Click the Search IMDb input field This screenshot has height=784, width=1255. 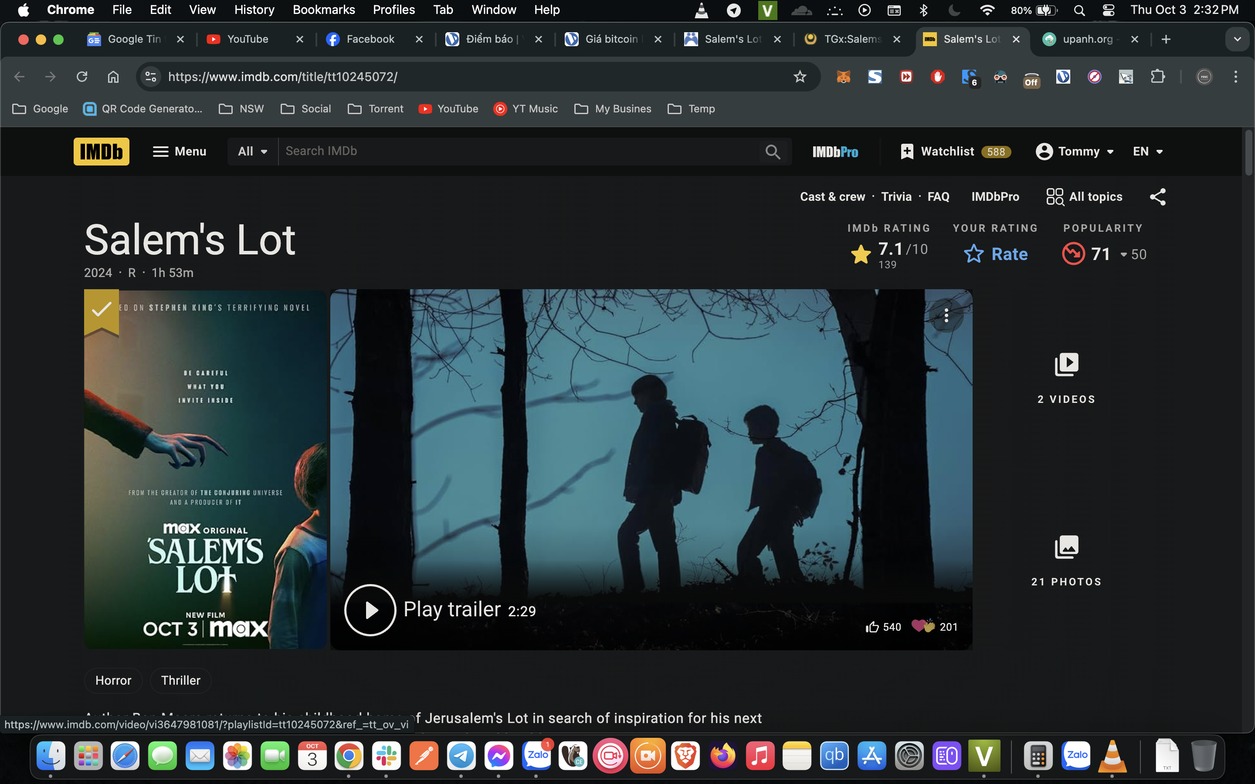click(x=519, y=152)
